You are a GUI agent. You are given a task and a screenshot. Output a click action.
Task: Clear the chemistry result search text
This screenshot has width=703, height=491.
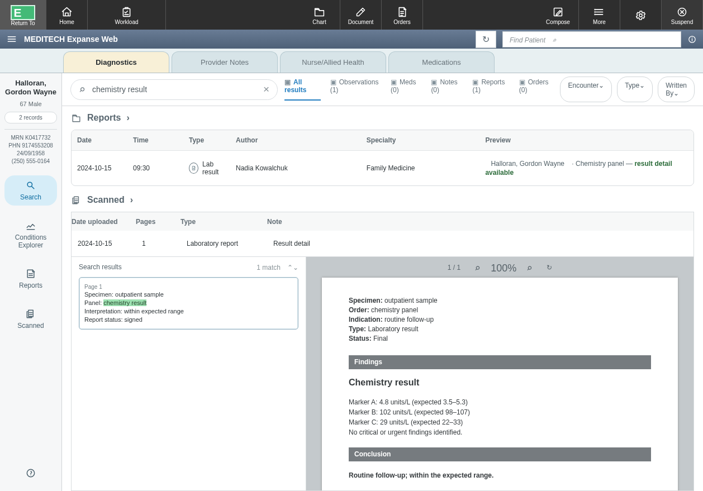pyautogui.click(x=266, y=89)
